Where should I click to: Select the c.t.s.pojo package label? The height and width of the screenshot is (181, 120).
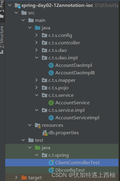[x=58, y=88]
